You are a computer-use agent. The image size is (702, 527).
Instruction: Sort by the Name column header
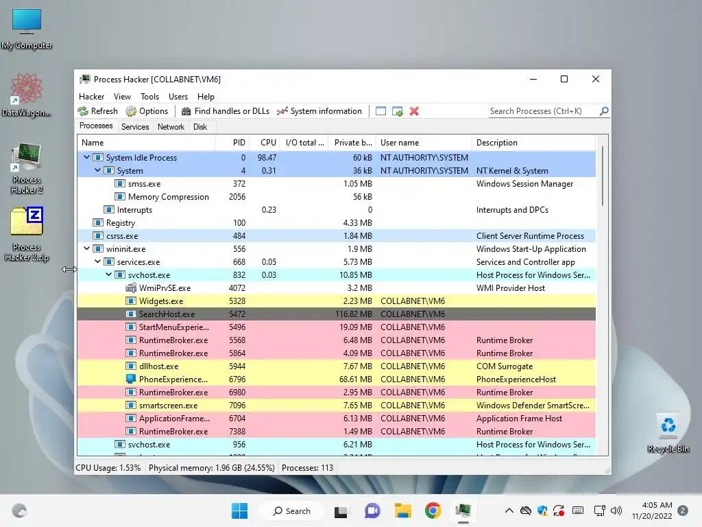coord(146,143)
